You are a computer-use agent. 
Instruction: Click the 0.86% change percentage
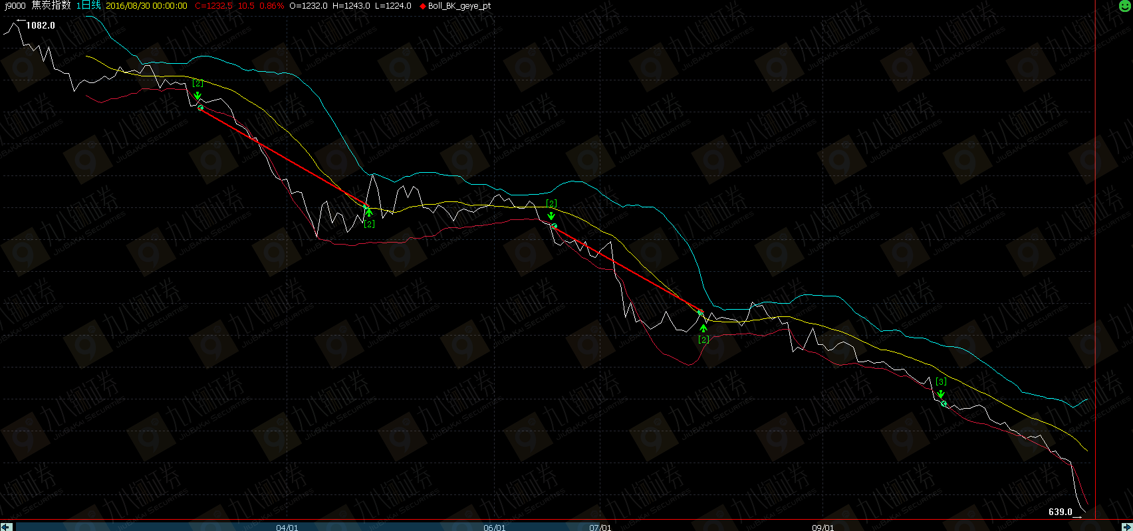pos(271,6)
